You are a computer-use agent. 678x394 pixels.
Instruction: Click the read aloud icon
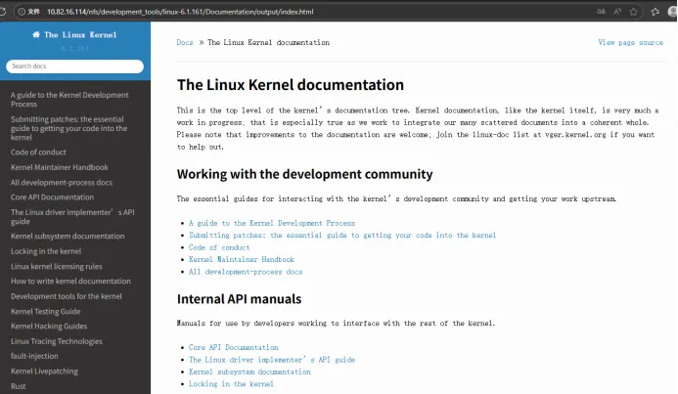(617, 12)
